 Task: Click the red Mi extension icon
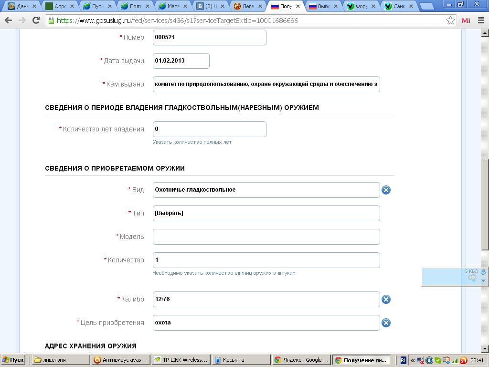point(466,21)
